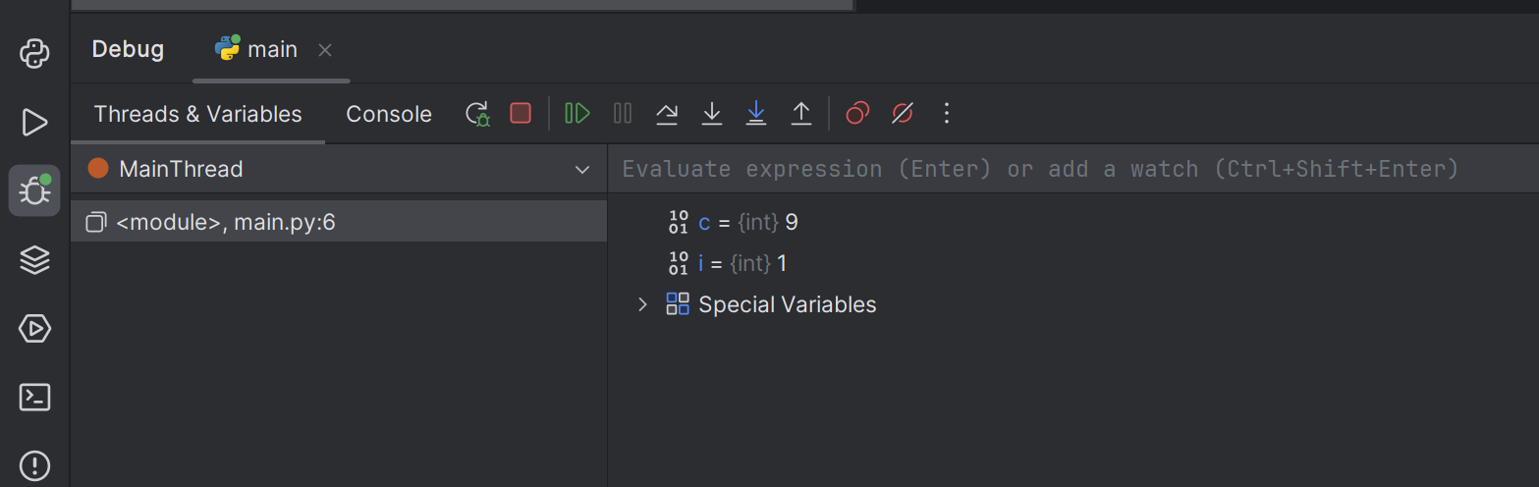Switch to the Console tab

pos(389,114)
